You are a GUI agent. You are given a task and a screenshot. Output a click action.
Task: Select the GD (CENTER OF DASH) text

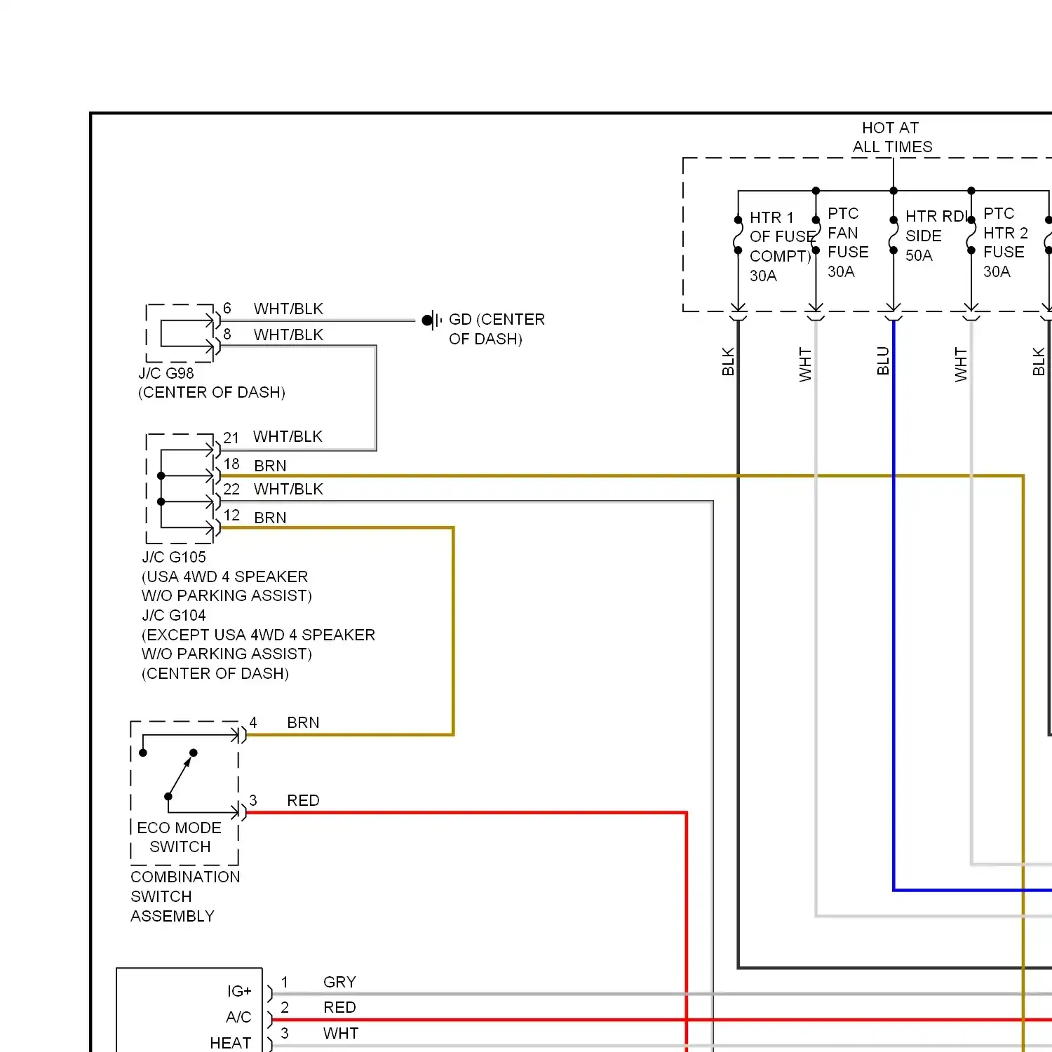(497, 329)
